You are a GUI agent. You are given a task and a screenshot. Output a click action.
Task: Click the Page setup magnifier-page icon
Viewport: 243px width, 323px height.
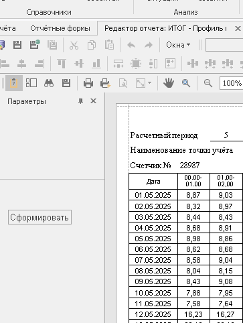pyautogui.click(x=123, y=83)
